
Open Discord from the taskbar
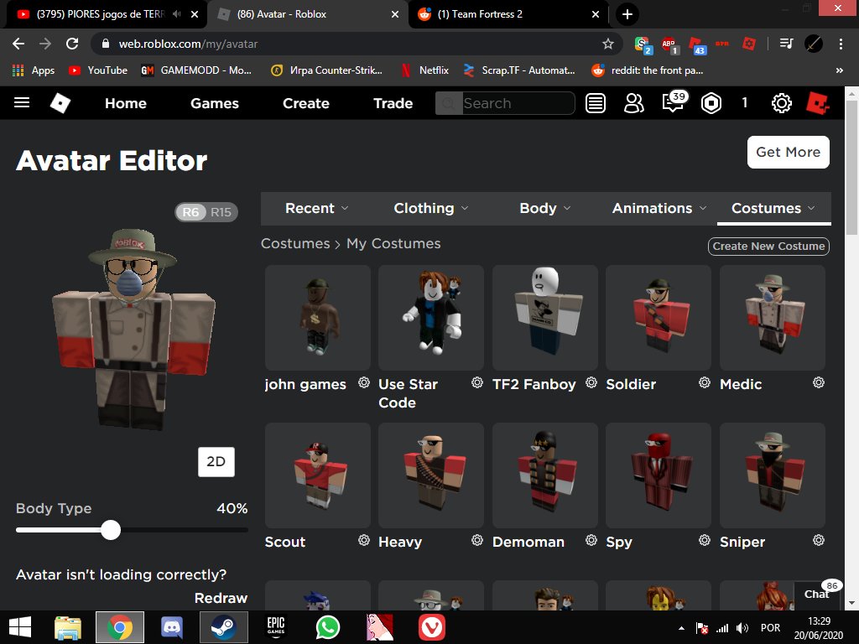click(x=172, y=627)
